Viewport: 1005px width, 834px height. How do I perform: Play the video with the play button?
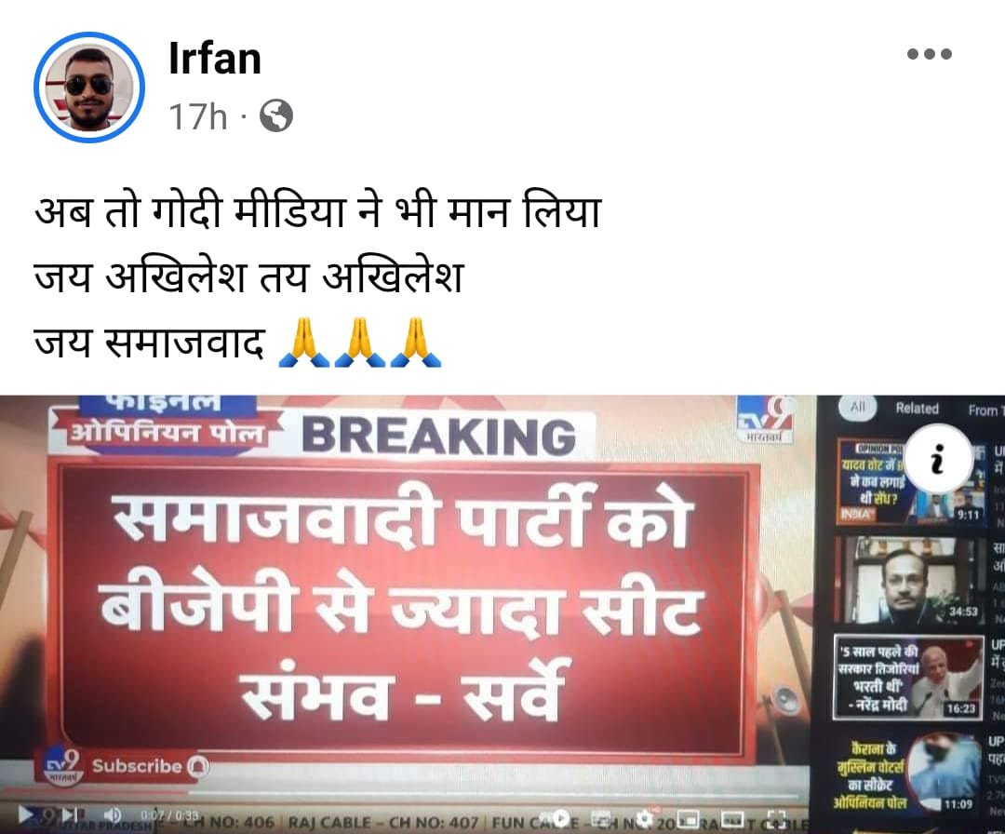[26, 814]
